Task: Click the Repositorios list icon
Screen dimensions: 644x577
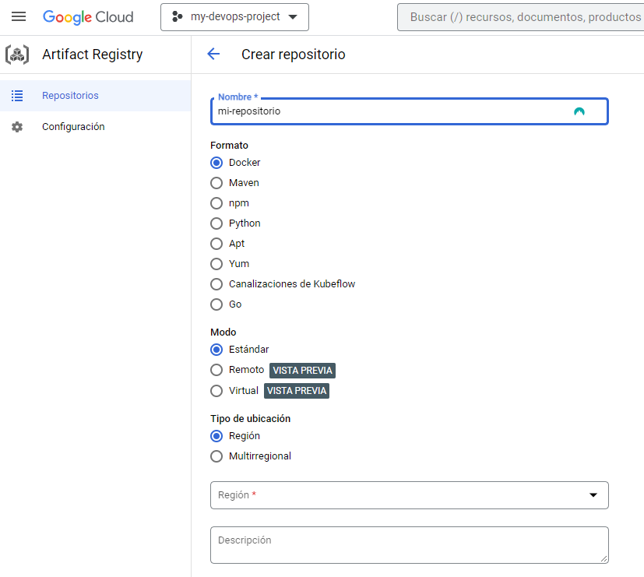Action: [17, 96]
